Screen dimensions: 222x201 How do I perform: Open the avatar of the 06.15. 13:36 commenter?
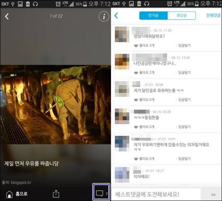(122, 62)
